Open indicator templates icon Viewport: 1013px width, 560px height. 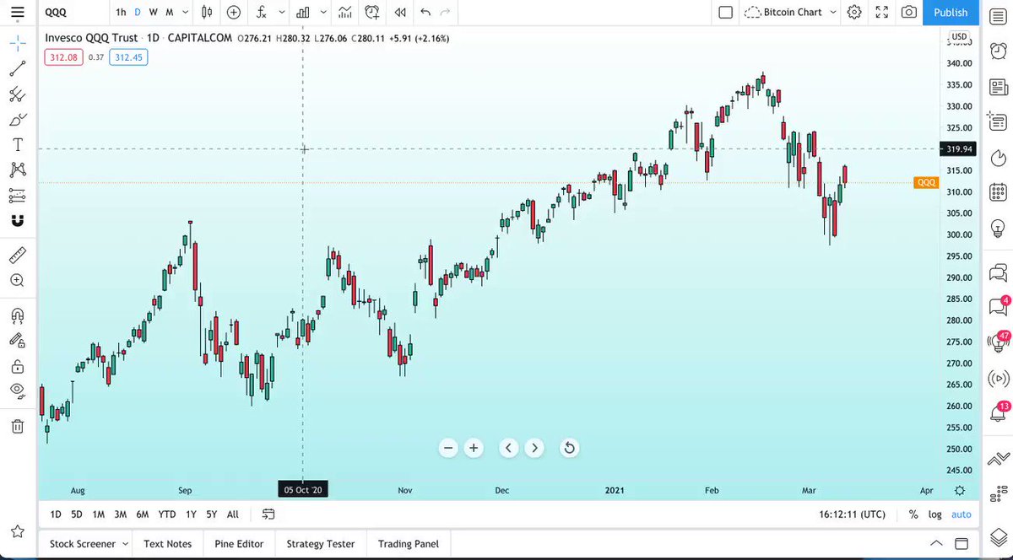(x=344, y=13)
